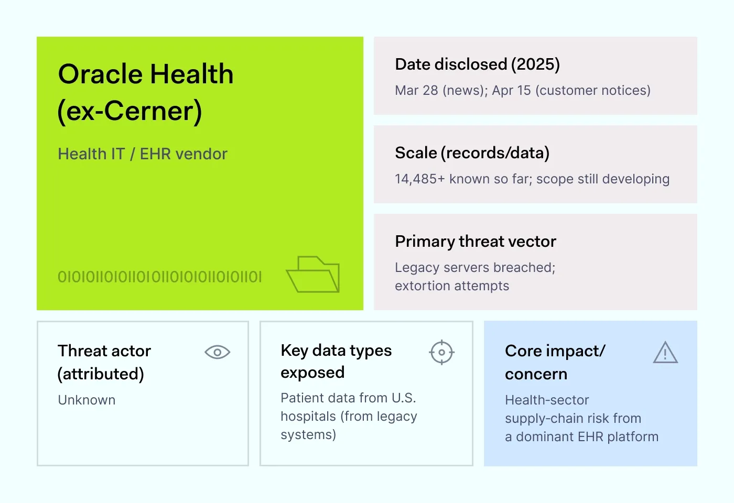
Task: Select the Key data types exposed heading
Action: point(336,361)
